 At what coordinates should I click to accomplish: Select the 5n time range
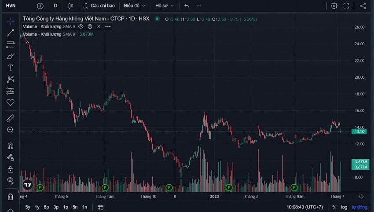tap(75, 207)
